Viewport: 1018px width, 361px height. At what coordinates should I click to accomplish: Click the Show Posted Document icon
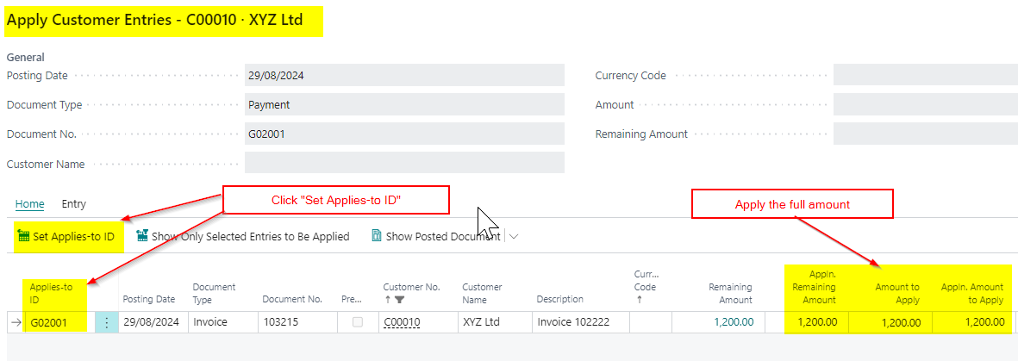[377, 236]
